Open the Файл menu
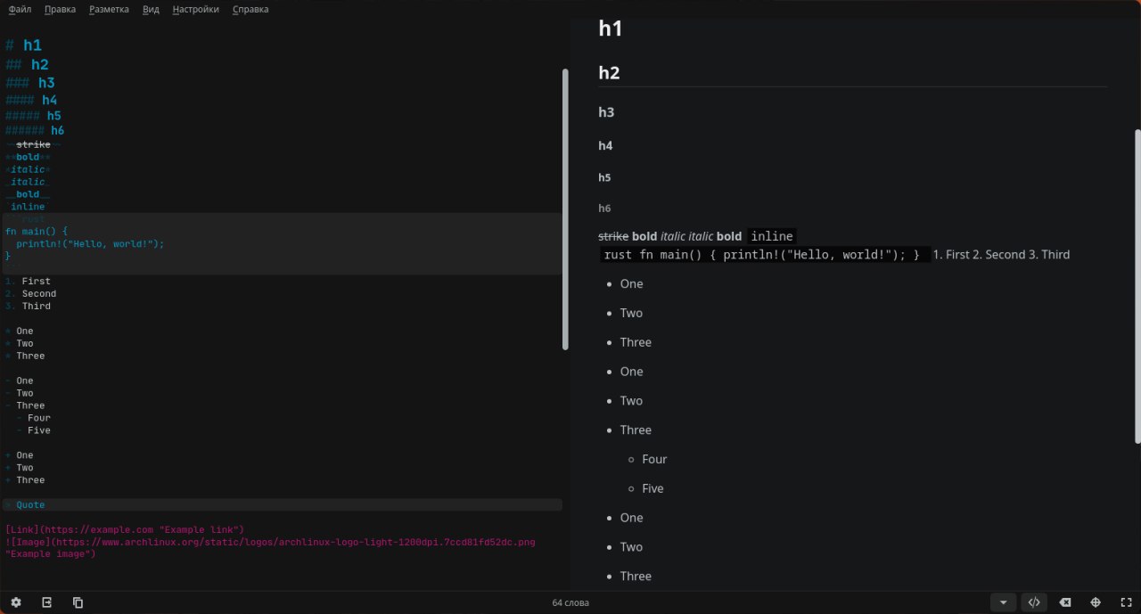Screen dimensions: 1141x614 coord(21,9)
